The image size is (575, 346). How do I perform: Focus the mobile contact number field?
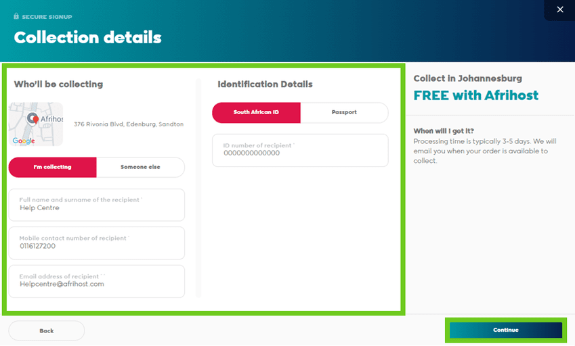97,243
